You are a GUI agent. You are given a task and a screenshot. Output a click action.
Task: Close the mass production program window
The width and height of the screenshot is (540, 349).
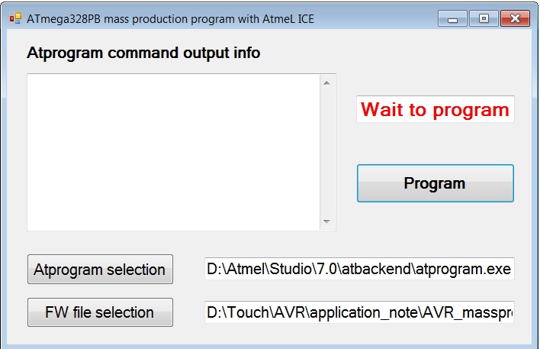tap(515, 18)
